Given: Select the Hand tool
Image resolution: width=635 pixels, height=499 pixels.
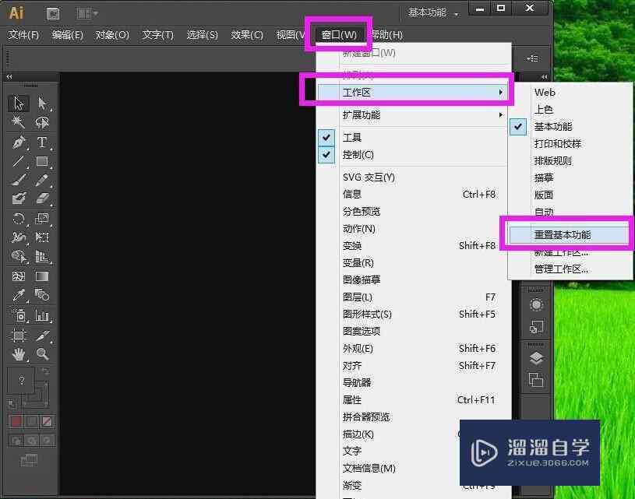Looking at the screenshot, I should coord(19,354).
